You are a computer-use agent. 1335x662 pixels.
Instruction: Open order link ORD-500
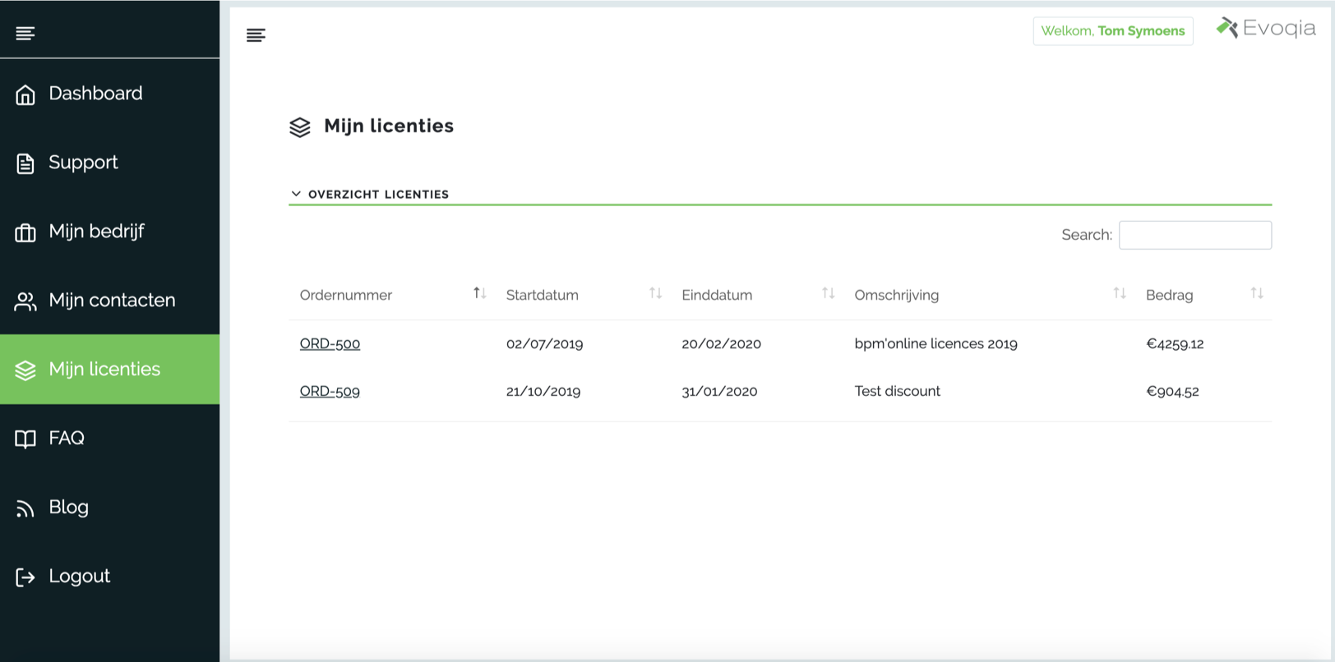(330, 343)
